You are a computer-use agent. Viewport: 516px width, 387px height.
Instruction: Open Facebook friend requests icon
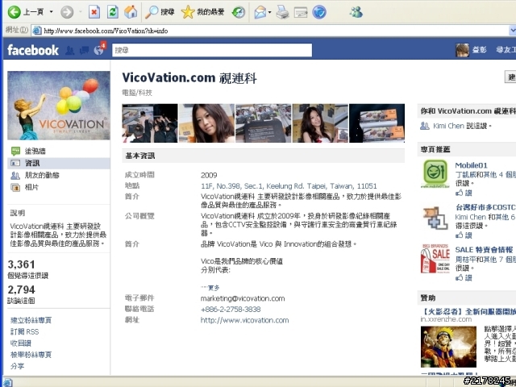pyautogui.click(x=70, y=50)
